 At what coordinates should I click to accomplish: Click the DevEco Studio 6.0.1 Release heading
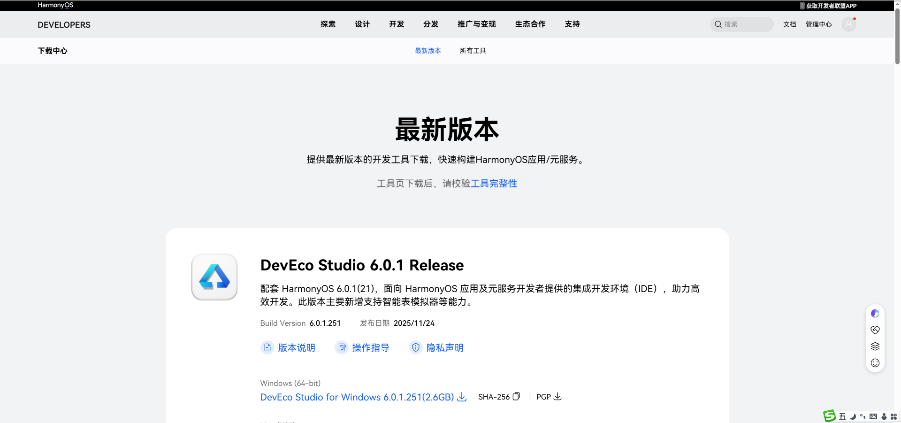click(362, 265)
